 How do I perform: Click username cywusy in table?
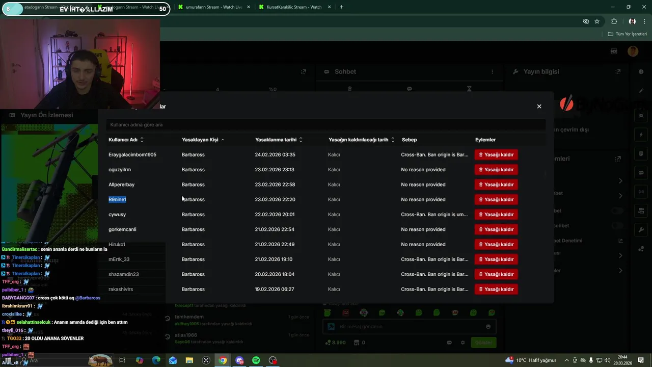[x=117, y=215]
